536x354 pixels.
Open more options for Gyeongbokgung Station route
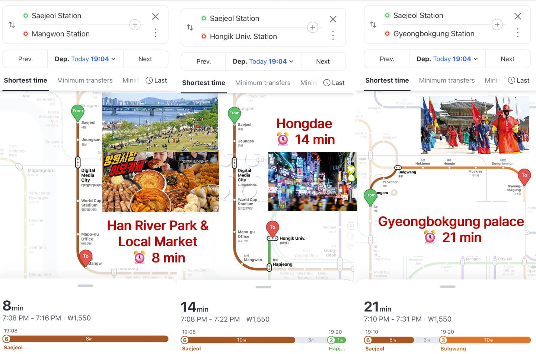point(518,33)
